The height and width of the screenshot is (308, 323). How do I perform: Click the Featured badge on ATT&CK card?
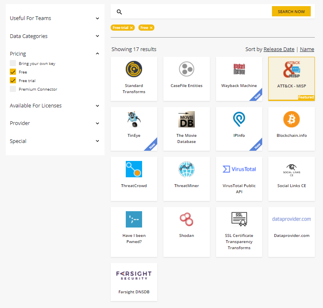[x=306, y=97]
